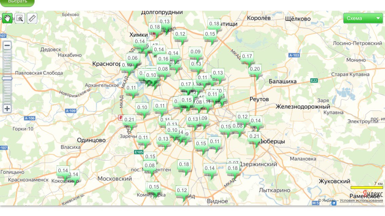
Task: Click the 0.15 marker below the E105 sign
Action: (x=150, y=157)
